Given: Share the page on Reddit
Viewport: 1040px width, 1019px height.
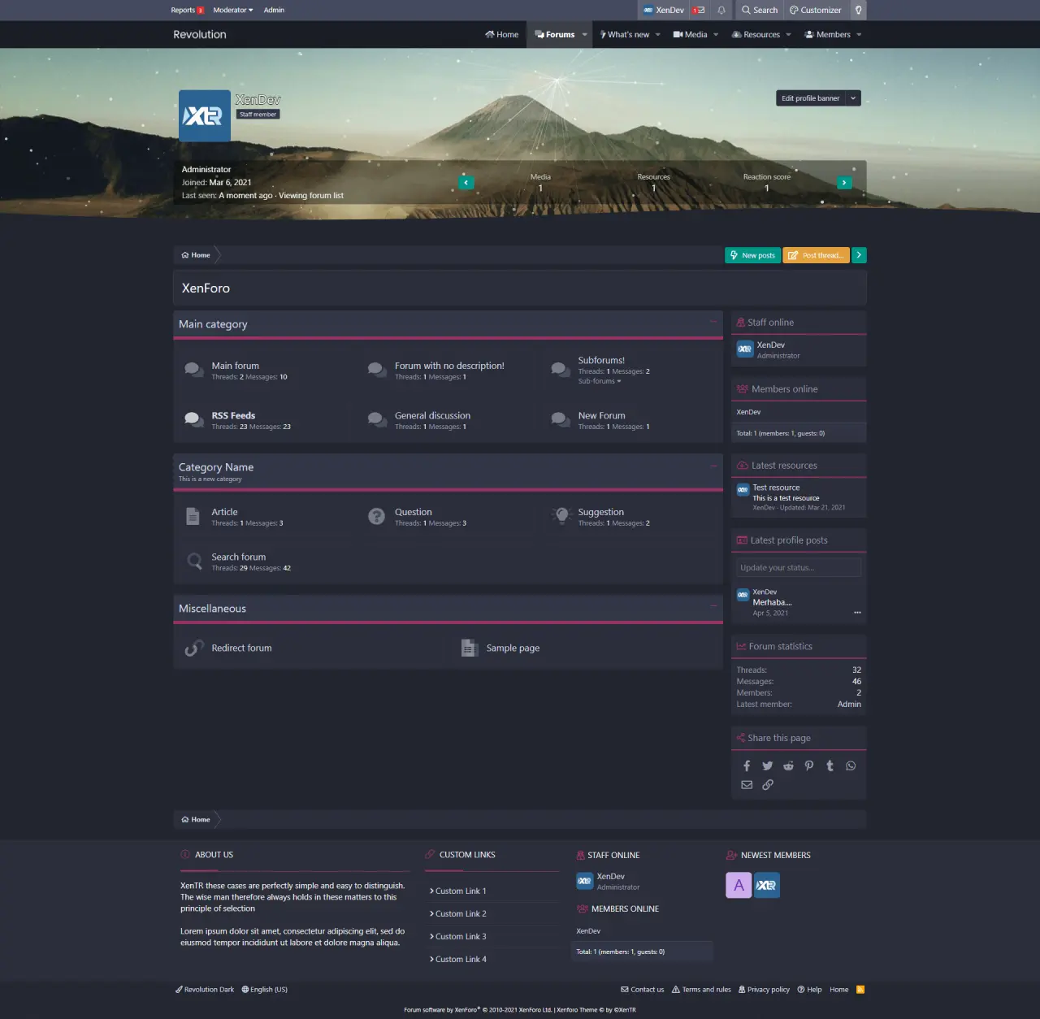Looking at the screenshot, I should [x=788, y=765].
